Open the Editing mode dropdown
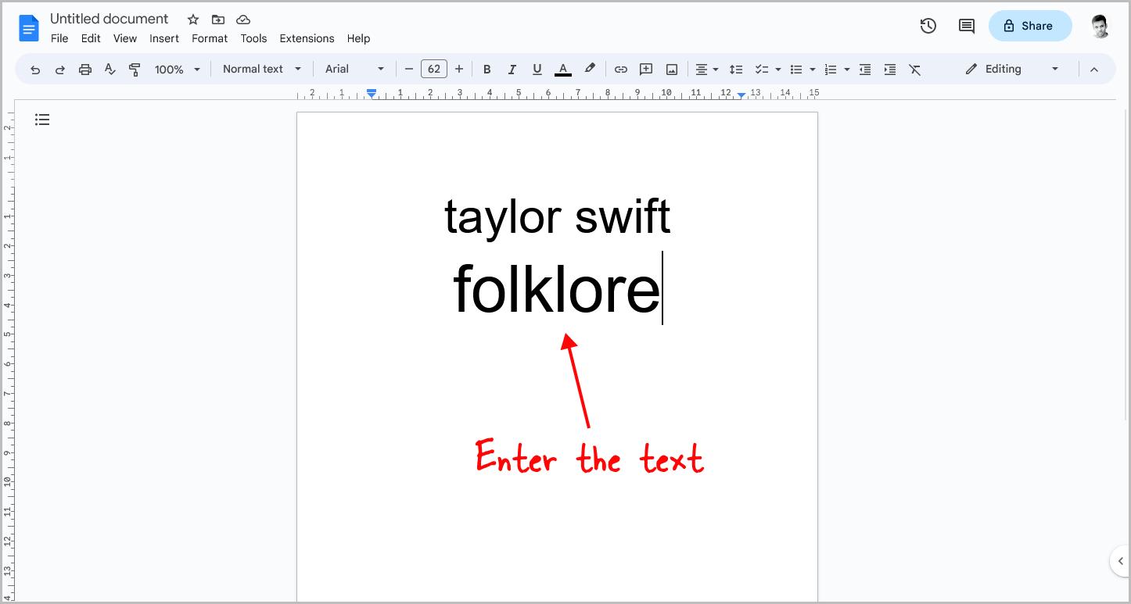Screen dimensions: 1131x604 click(x=1012, y=69)
